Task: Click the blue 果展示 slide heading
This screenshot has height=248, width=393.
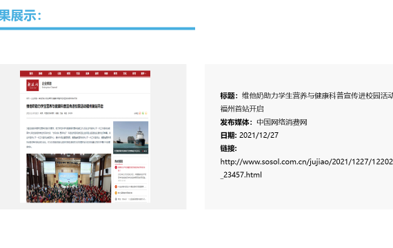Action: (20, 16)
